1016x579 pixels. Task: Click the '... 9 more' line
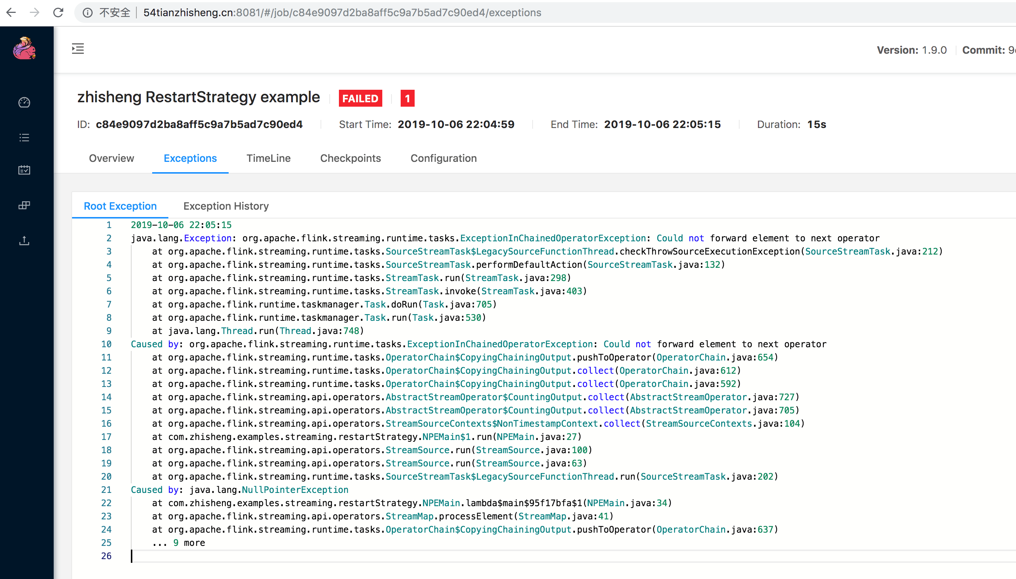(x=178, y=543)
